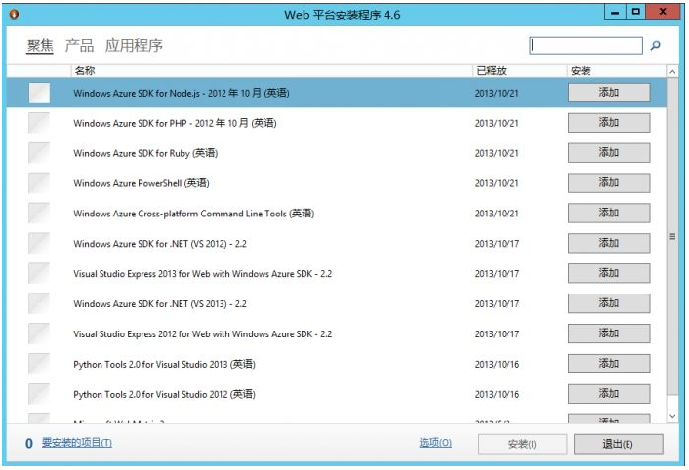Minimize the Web Platform Installer window

pos(615,13)
